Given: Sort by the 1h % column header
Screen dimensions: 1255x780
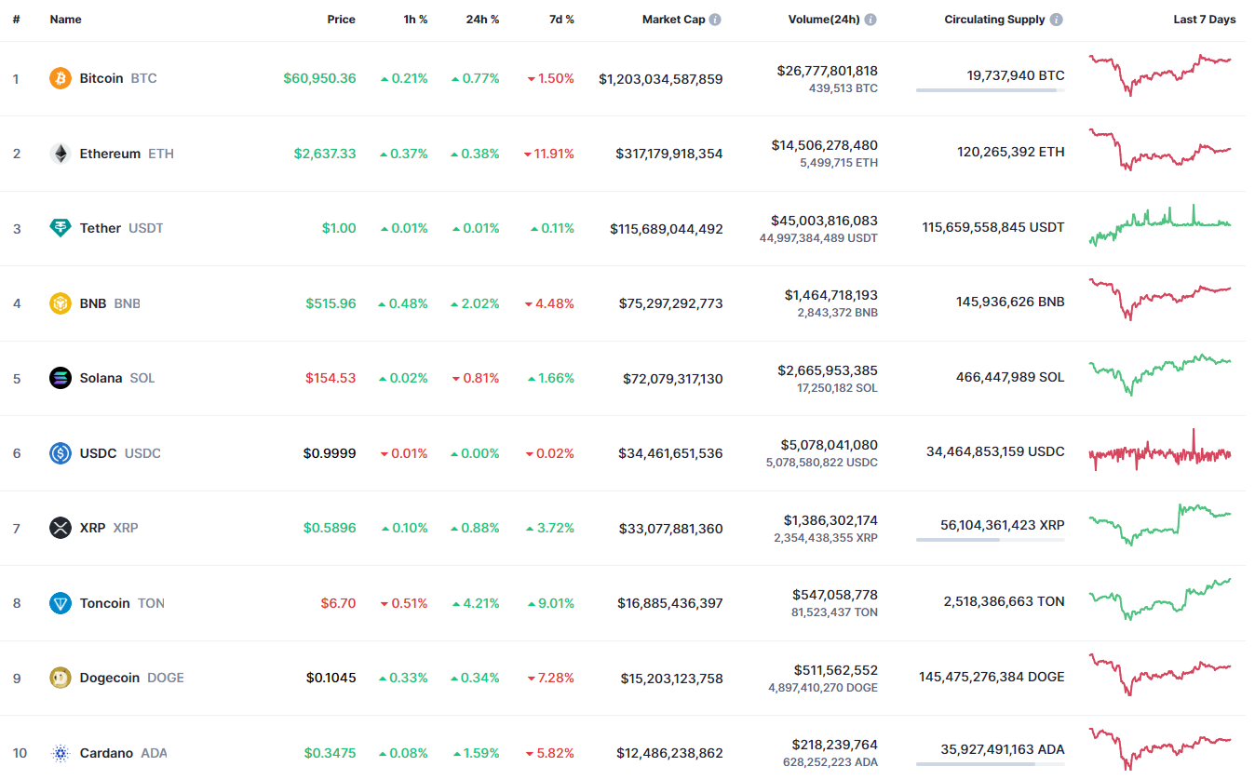Looking at the screenshot, I should (415, 20).
